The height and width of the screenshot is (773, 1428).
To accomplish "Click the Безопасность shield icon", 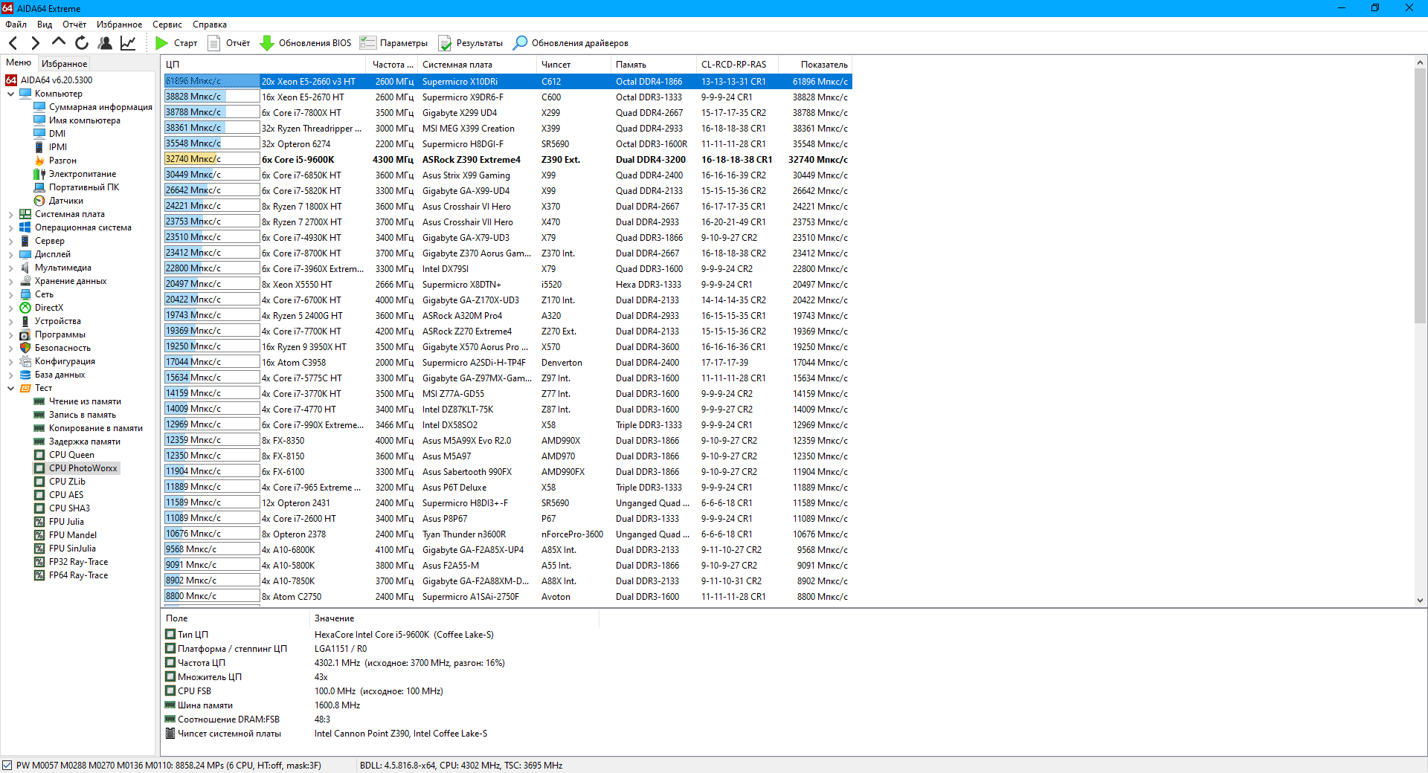I will tap(25, 348).
